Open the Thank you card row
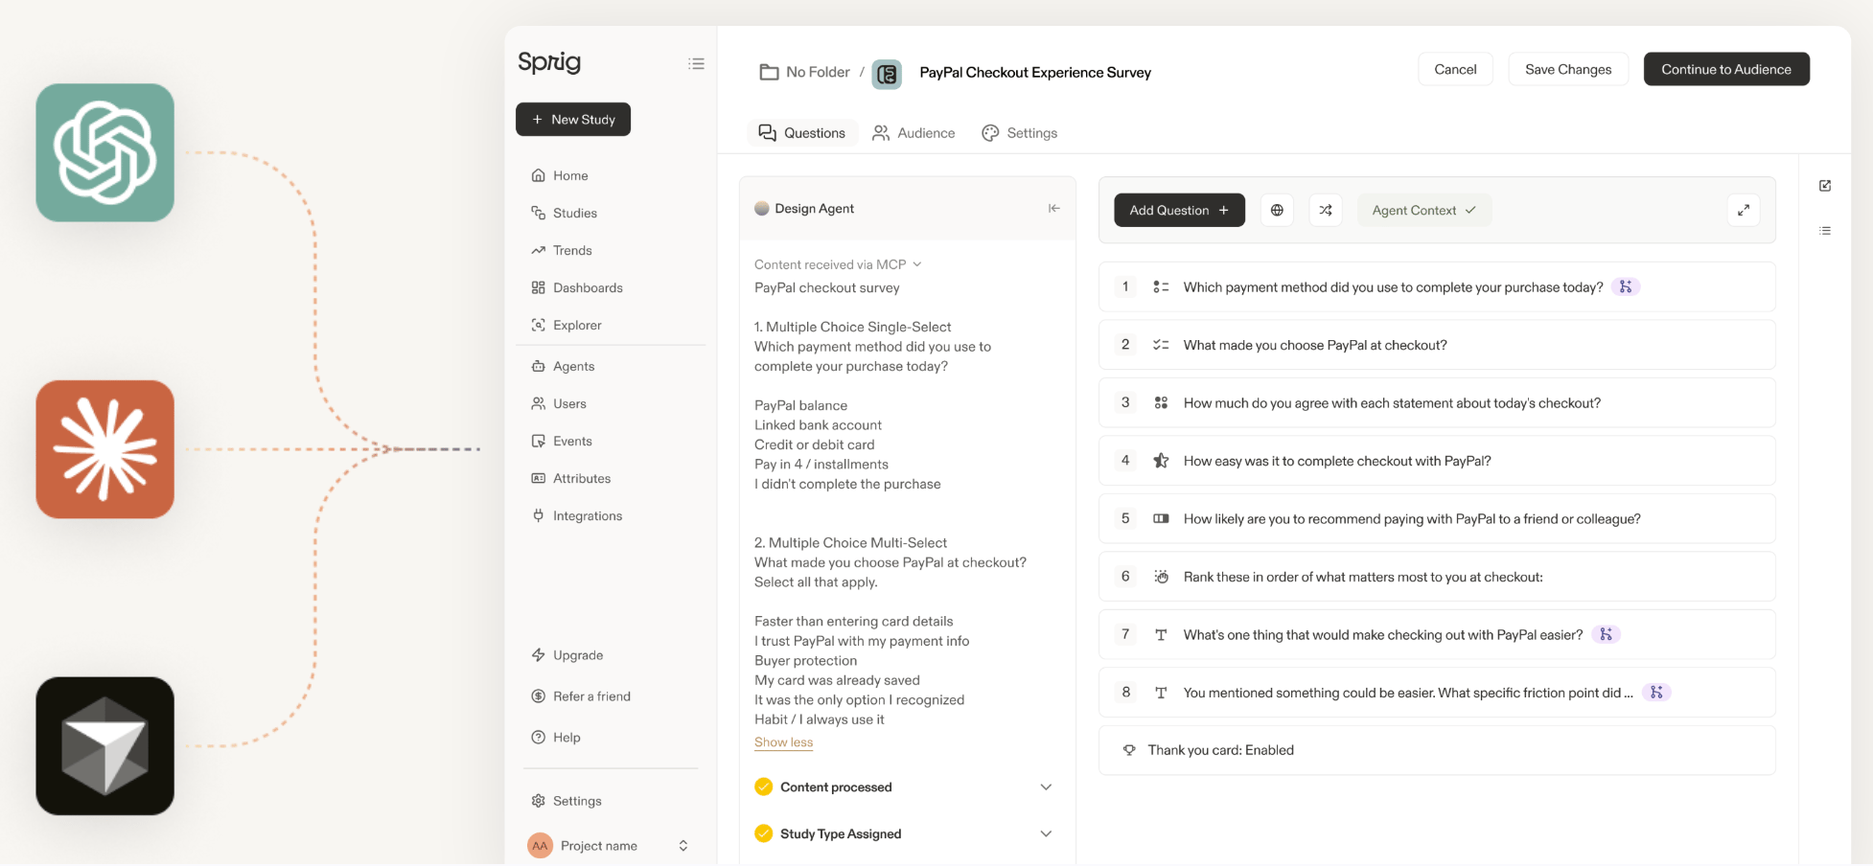This screenshot has height=866, width=1873. coord(1437,750)
